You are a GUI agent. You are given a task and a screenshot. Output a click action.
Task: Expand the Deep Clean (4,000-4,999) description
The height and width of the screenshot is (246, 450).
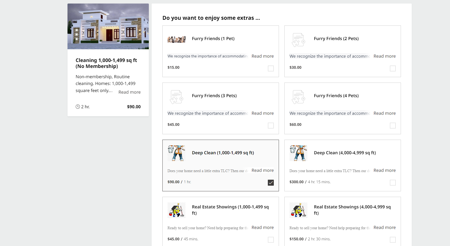click(384, 170)
